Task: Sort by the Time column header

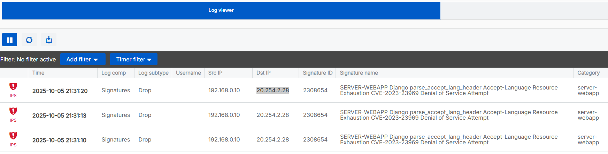Action: pyautogui.click(x=38, y=73)
